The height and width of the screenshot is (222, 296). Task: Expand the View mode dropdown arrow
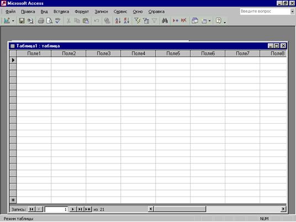13,21
